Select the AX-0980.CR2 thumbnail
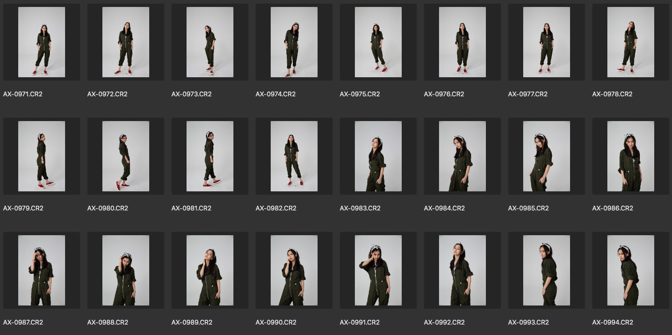 point(126,156)
